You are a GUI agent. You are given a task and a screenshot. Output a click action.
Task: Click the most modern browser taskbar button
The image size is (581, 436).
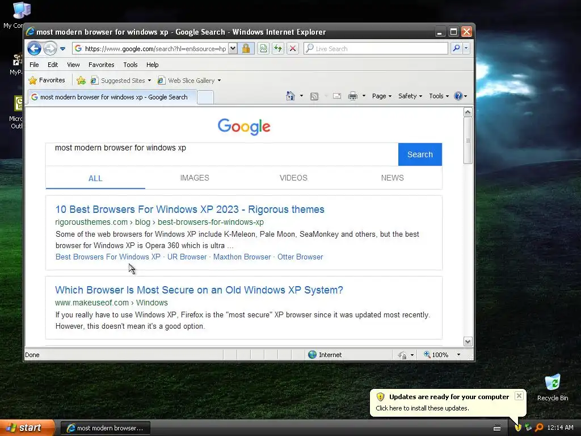(x=105, y=428)
